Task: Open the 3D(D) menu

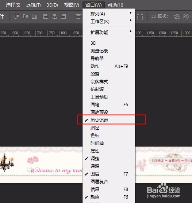Action: (x=52, y=5)
